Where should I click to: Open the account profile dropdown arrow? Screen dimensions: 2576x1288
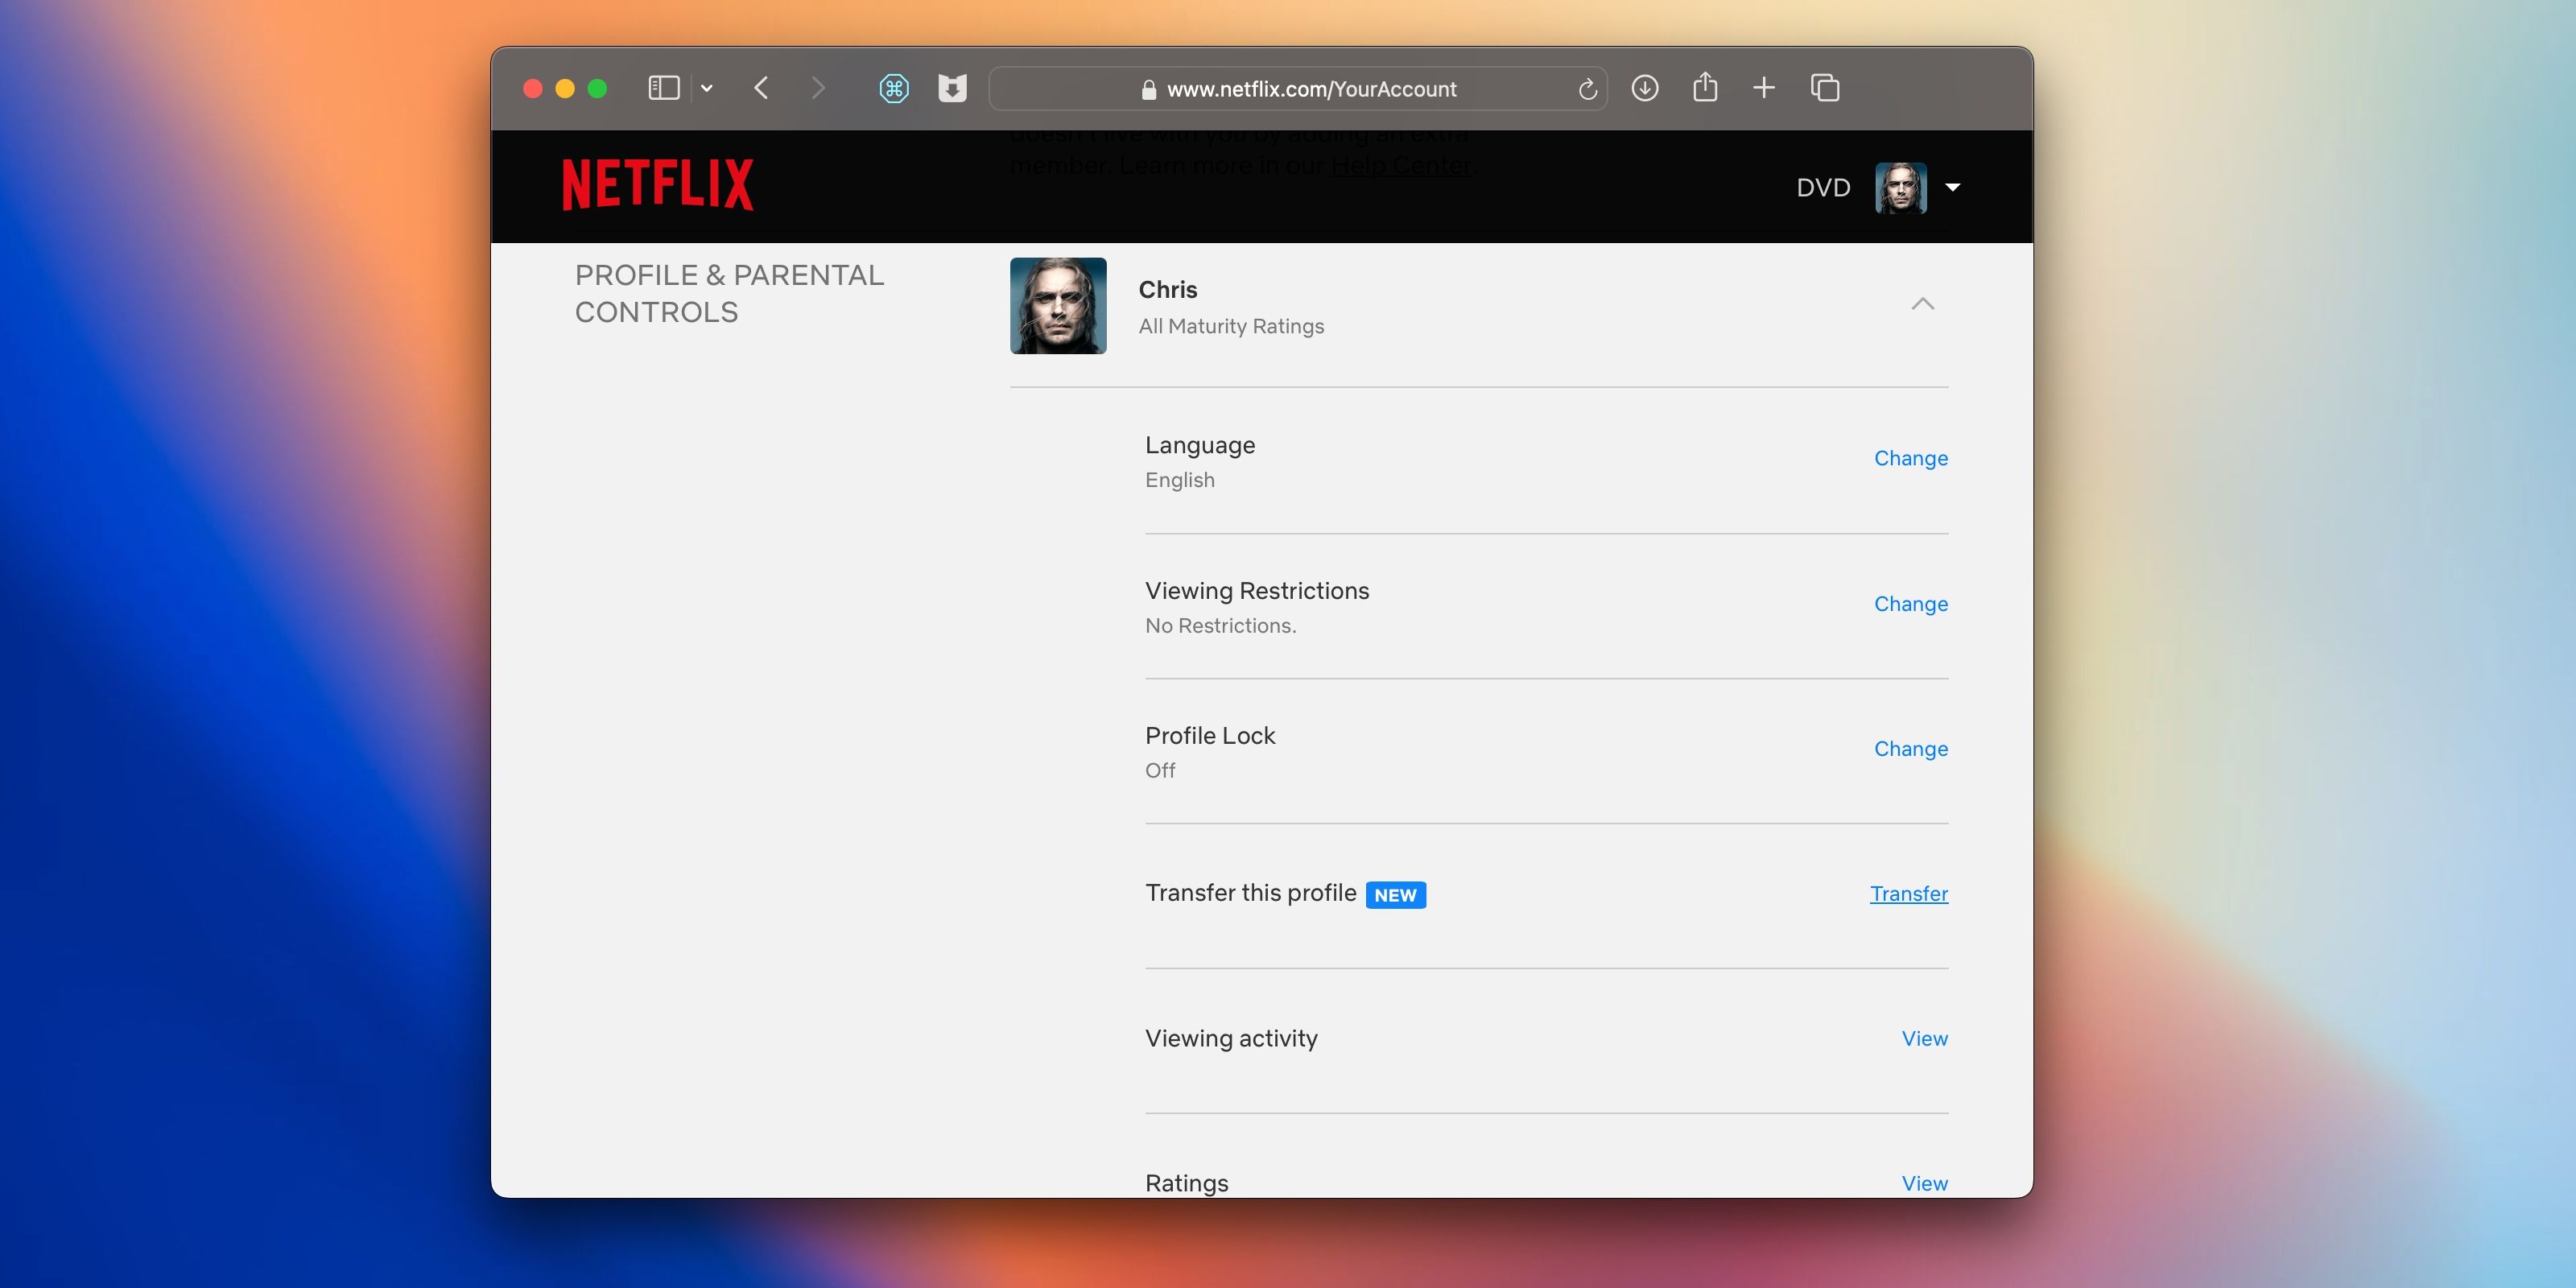click(x=1952, y=187)
